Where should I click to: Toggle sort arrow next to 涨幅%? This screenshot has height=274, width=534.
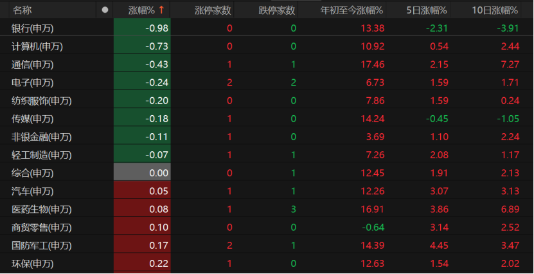click(x=161, y=10)
